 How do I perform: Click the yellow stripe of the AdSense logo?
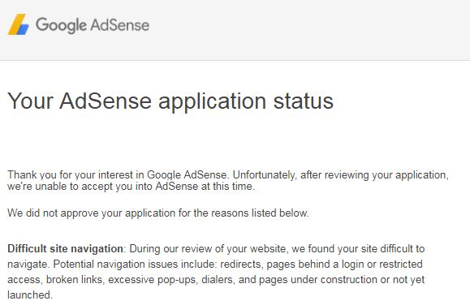pos(15,24)
